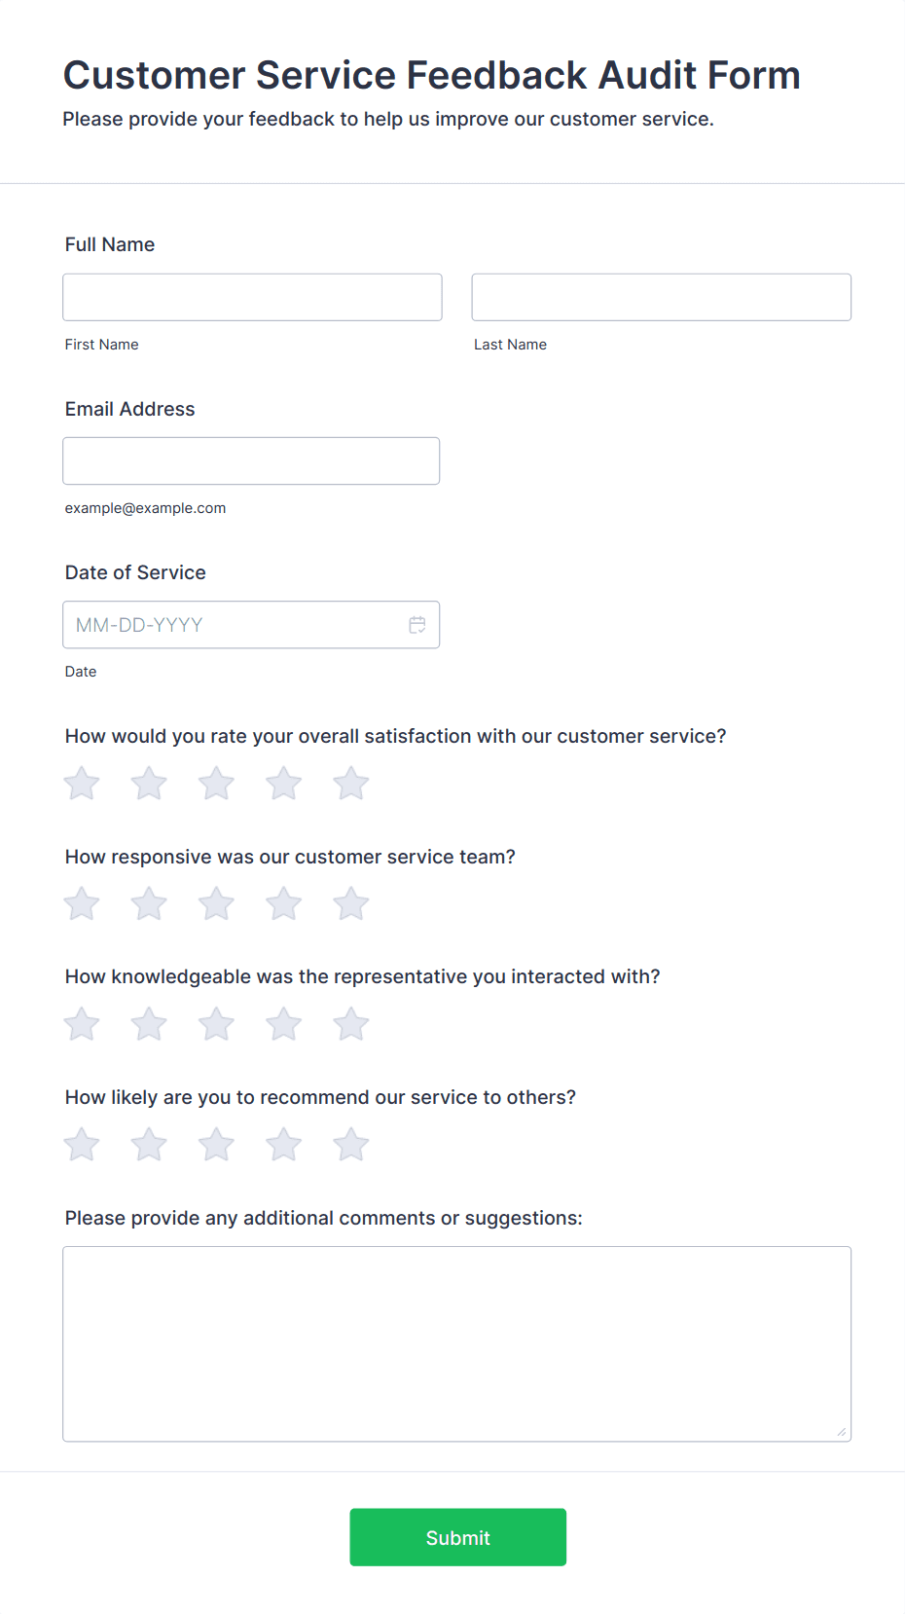Image resolution: width=905 pixels, height=1614 pixels.
Task: Open the Date of Service calendar picker
Action: point(417,625)
